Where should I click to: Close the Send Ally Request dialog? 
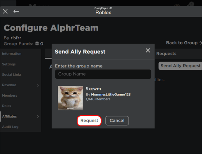[148, 50]
